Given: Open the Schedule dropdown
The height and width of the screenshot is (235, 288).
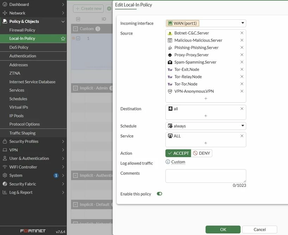Looking at the screenshot, I should (206, 126).
